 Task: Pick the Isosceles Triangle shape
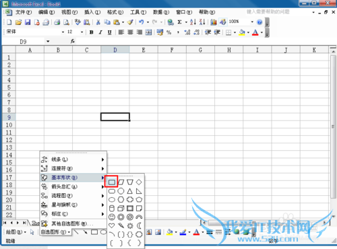point(130,191)
